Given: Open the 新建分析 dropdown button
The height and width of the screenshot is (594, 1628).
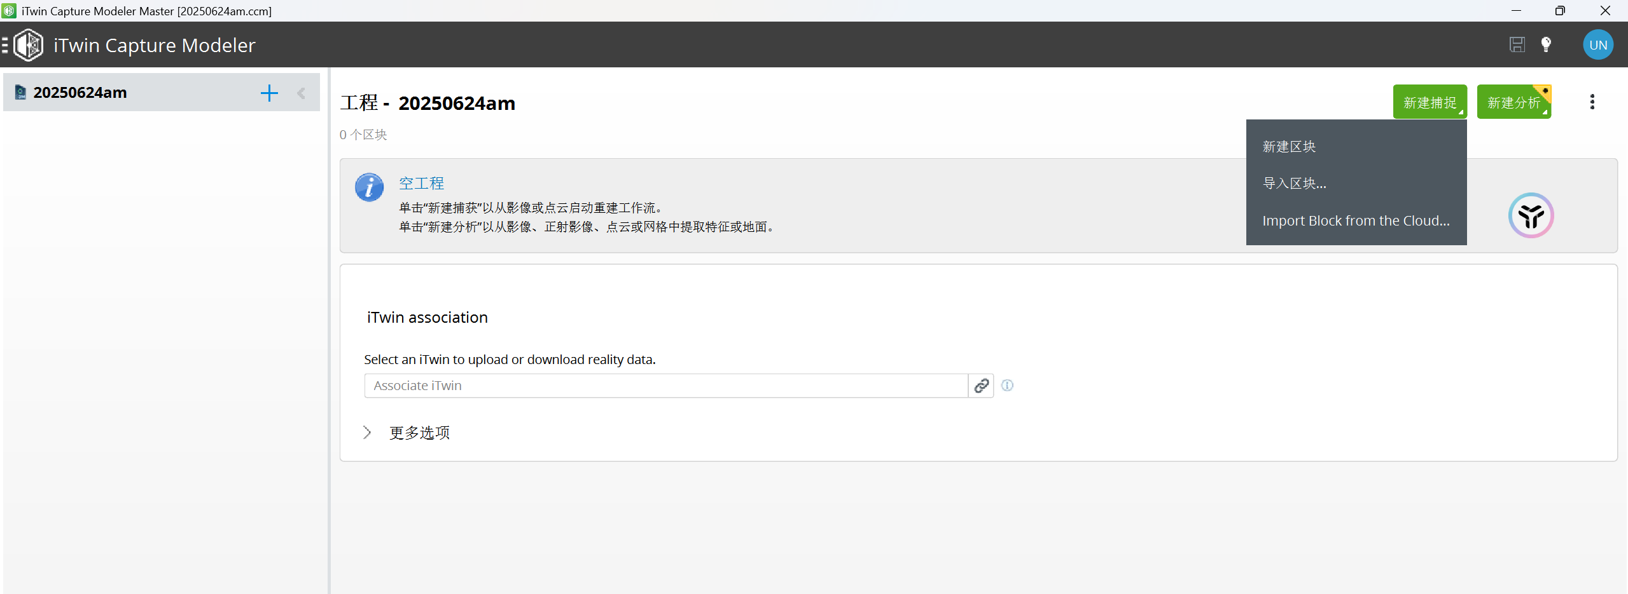Looking at the screenshot, I should click(1513, 102).
